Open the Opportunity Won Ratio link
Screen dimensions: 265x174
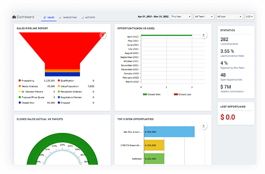click(x=232, y=68)
